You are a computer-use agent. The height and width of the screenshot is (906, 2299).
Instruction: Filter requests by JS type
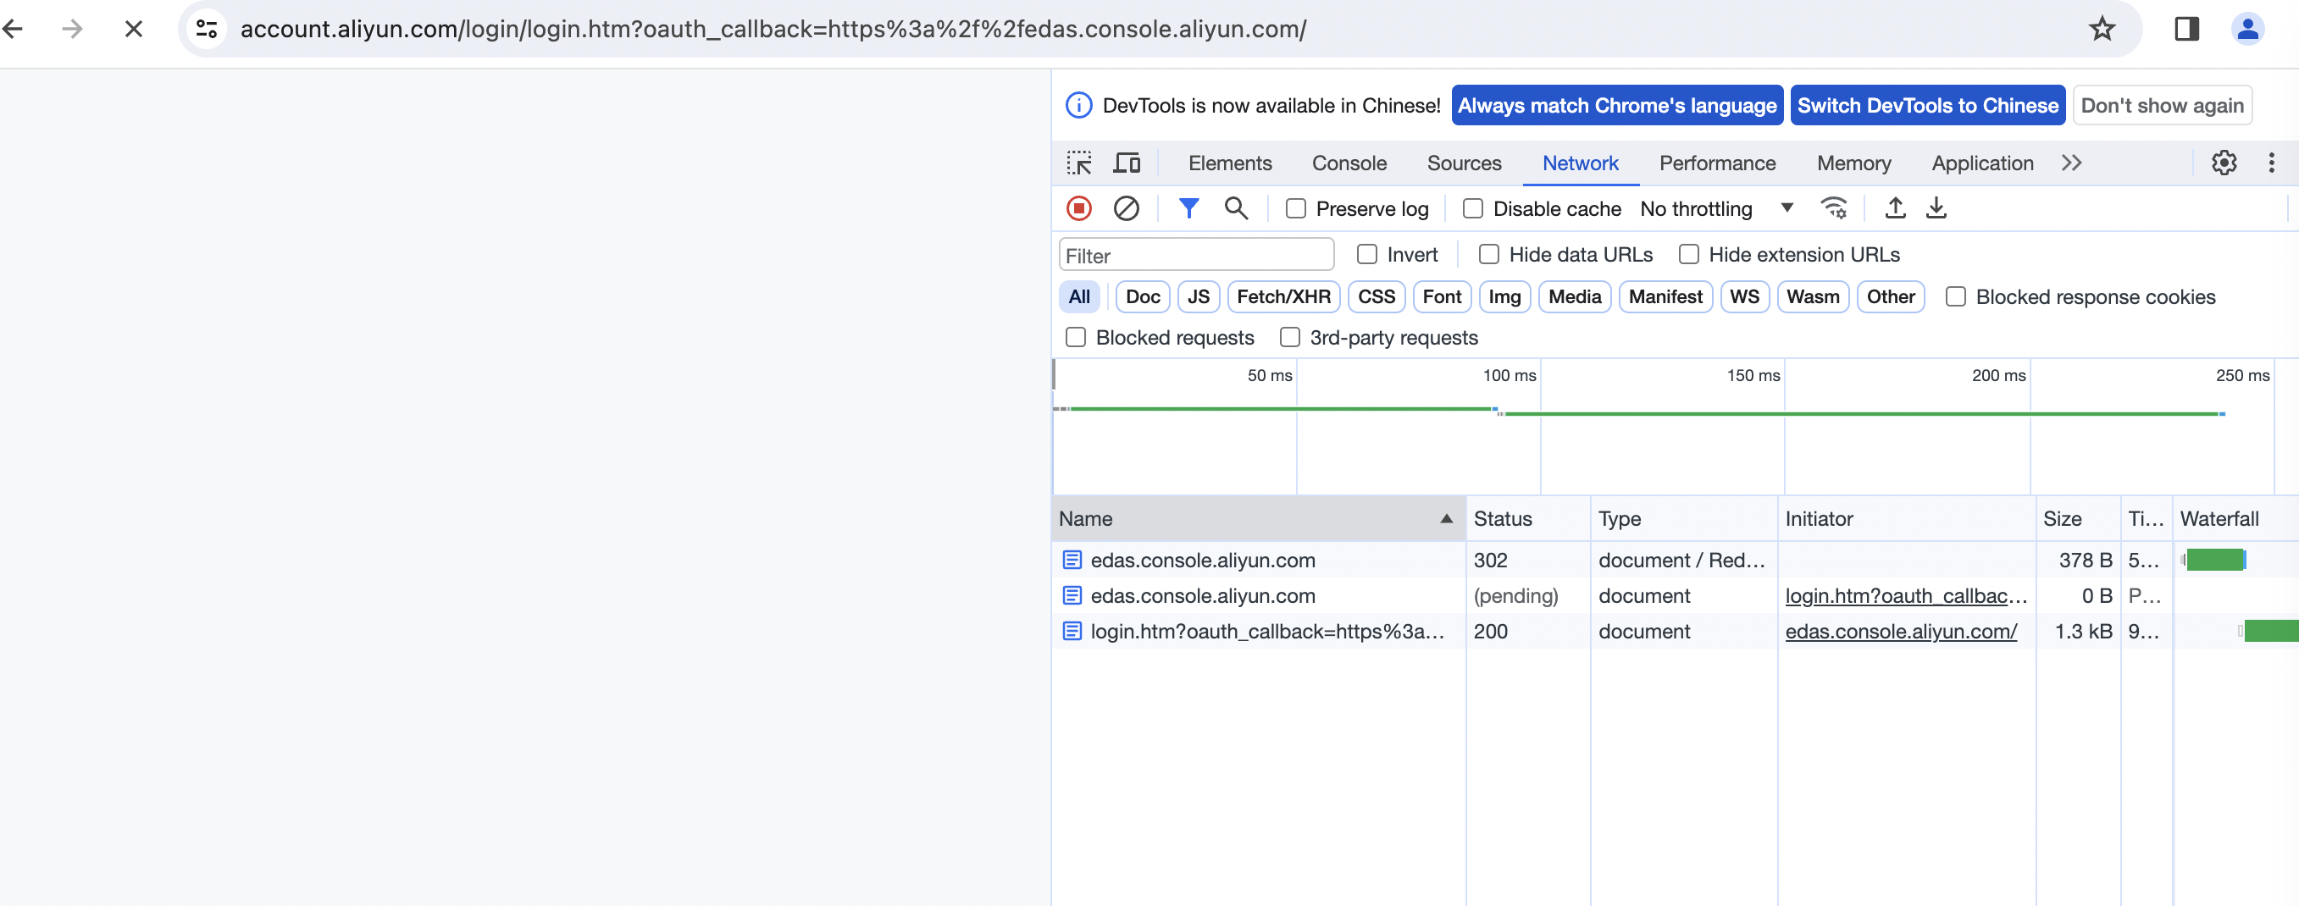tap(1198, 297)
